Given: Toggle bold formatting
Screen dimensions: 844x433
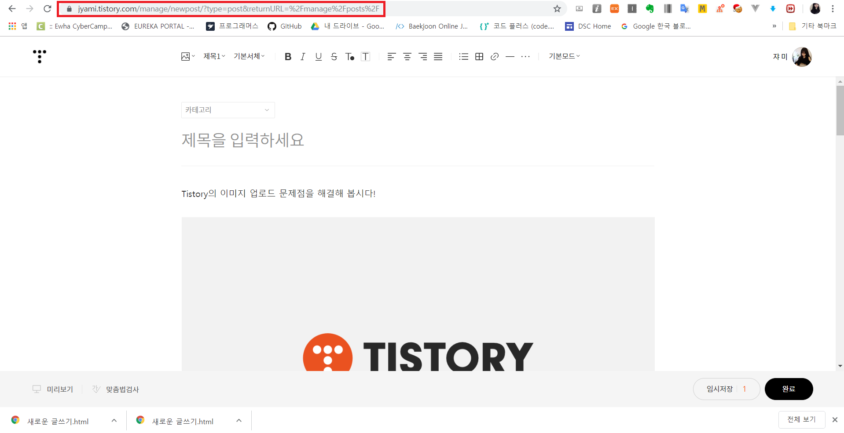Looking at the screenshot, I should (288, 57).
